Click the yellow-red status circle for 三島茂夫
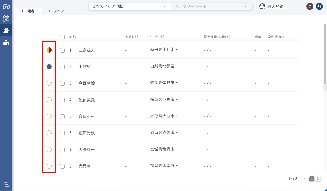 49,50
